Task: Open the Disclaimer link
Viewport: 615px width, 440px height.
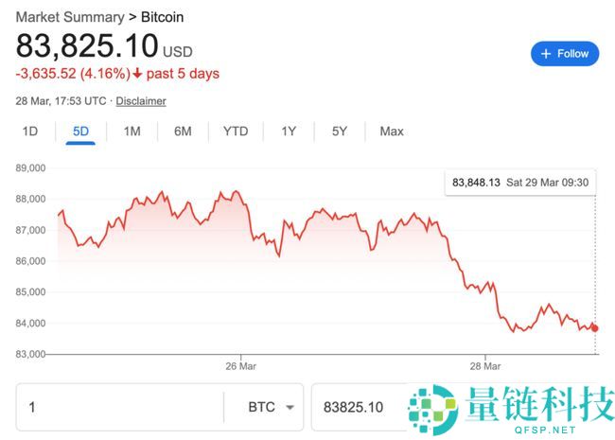Action: 141,101
